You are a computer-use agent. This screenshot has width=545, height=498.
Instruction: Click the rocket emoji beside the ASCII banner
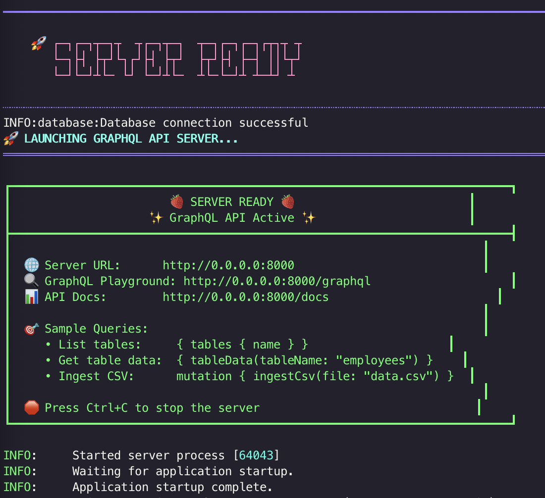tap(39, 44)
